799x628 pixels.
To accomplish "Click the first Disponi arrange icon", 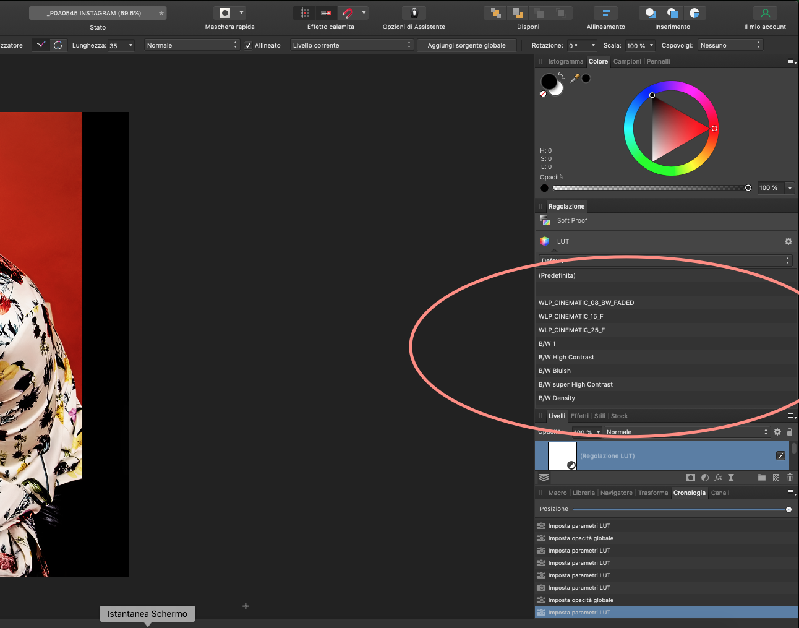I will [x=496, y=13].
